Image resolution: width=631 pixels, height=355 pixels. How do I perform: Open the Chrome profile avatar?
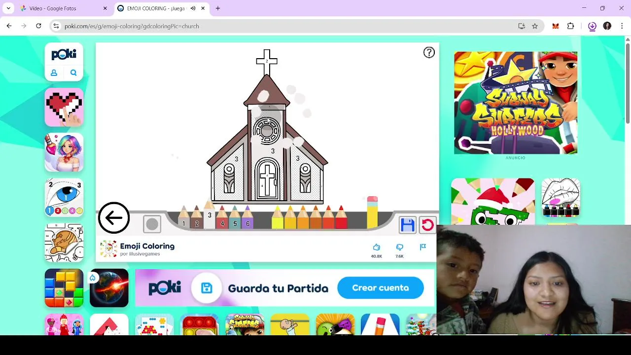[x=607, y=26]
